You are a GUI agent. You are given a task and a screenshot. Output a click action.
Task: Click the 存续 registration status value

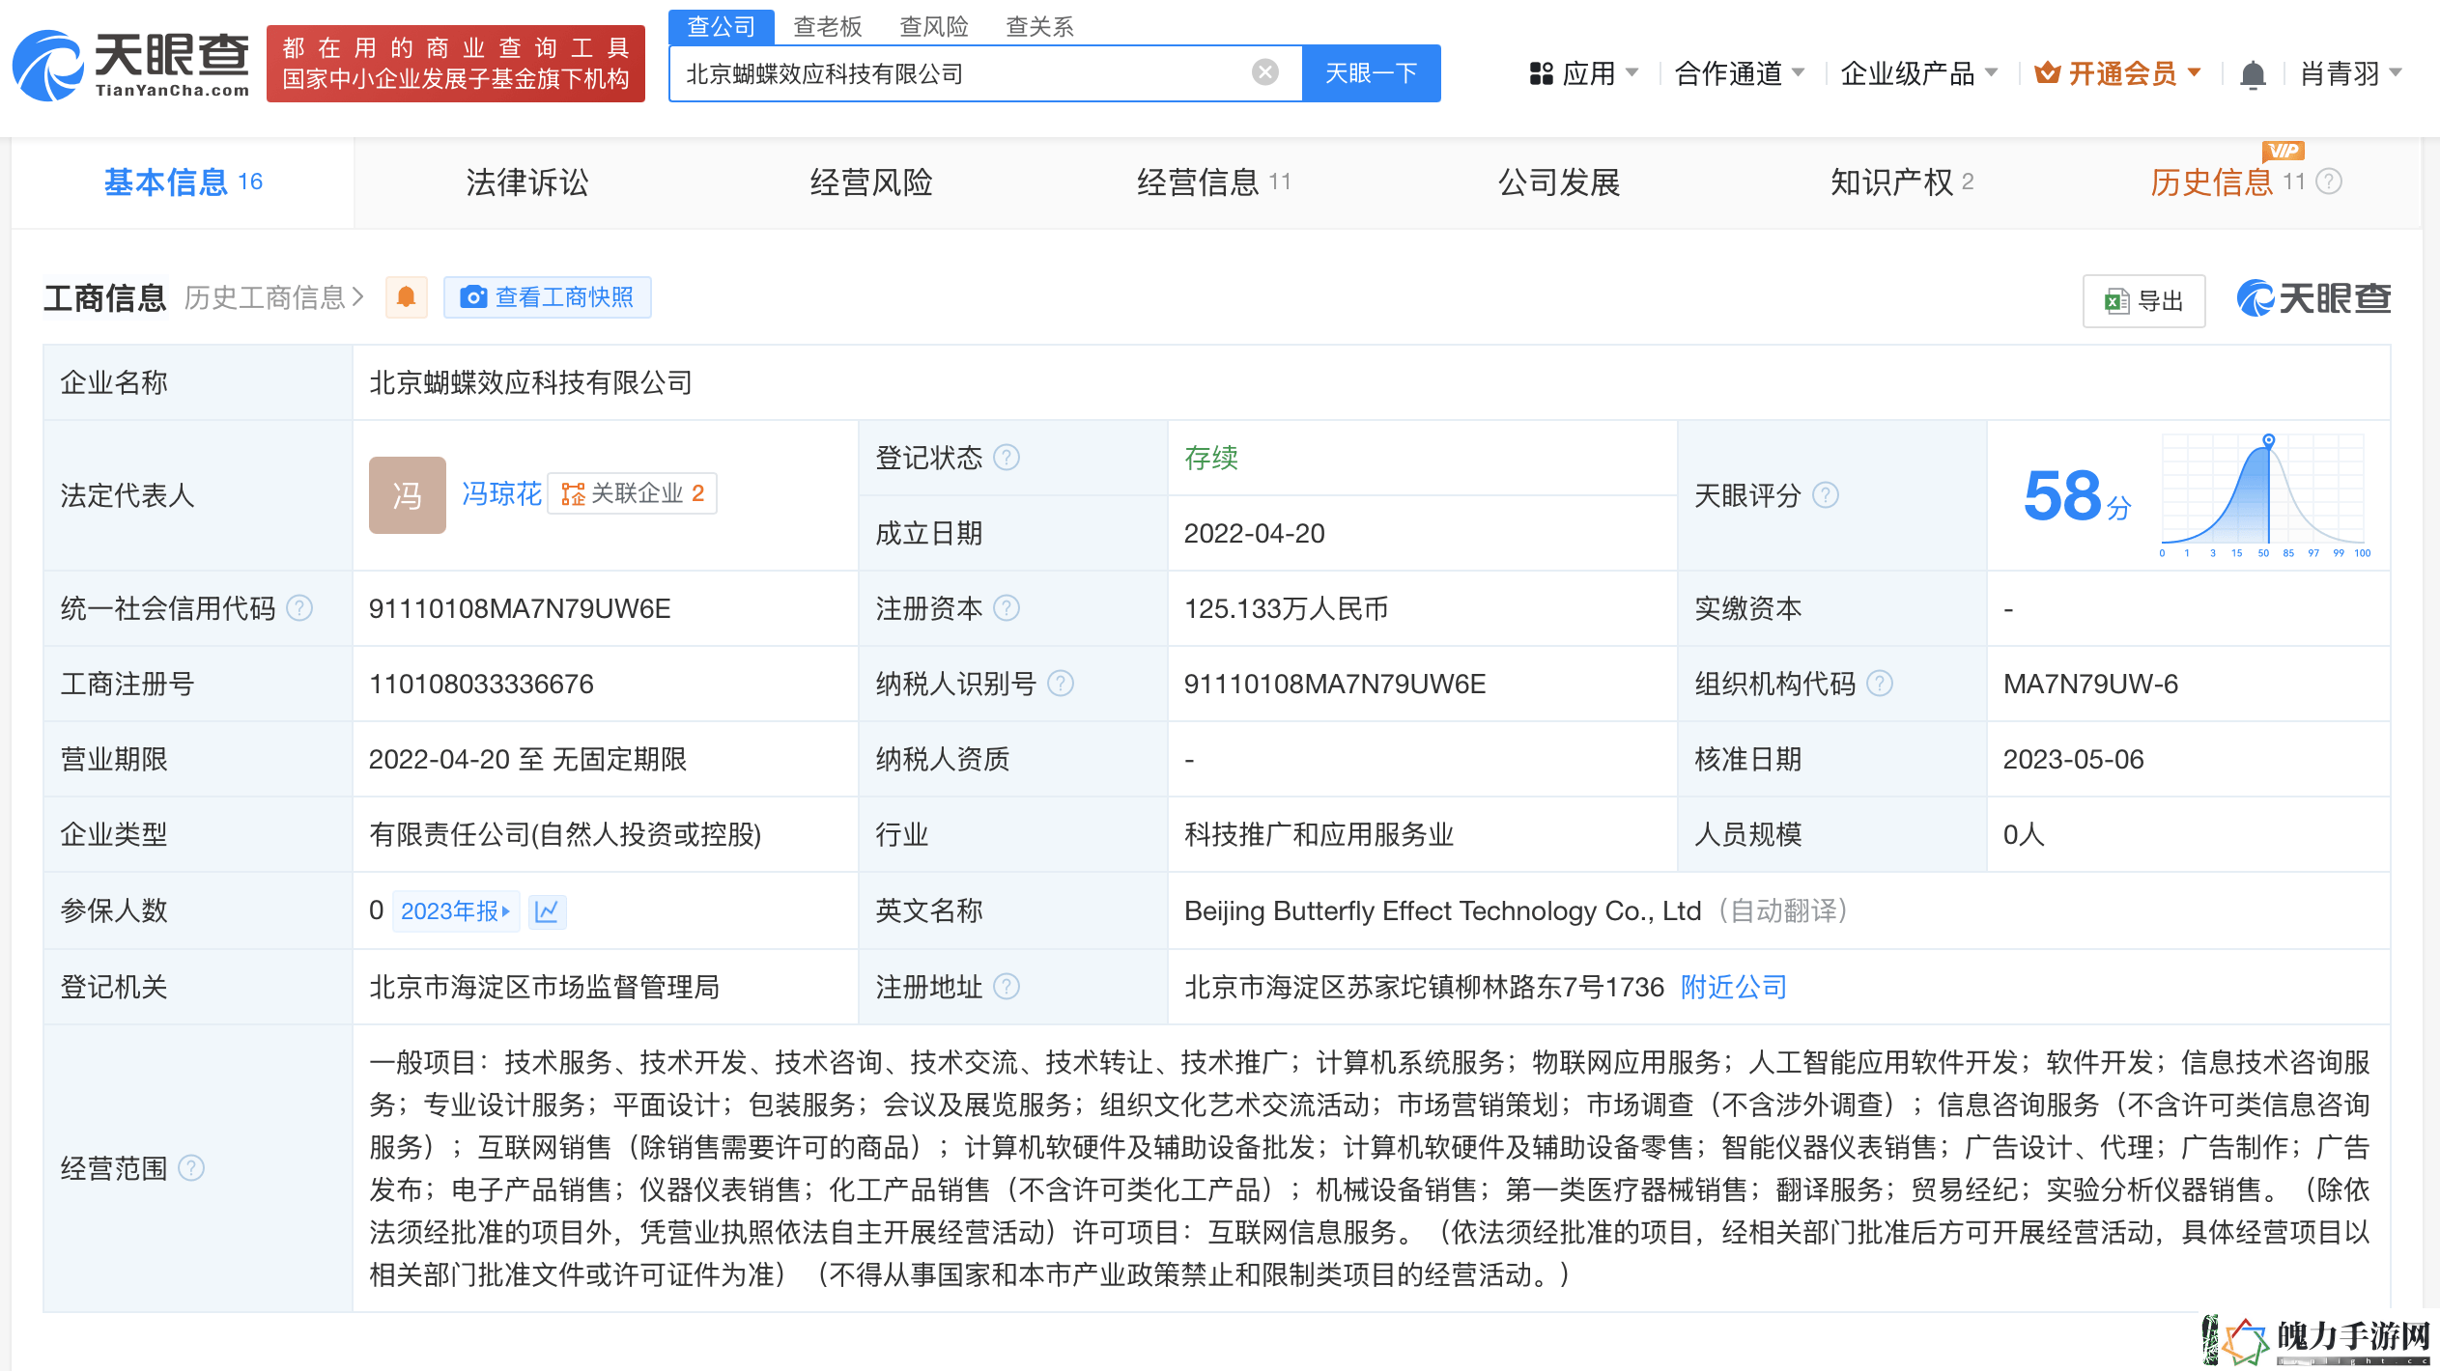click(x=1211, y=457)
